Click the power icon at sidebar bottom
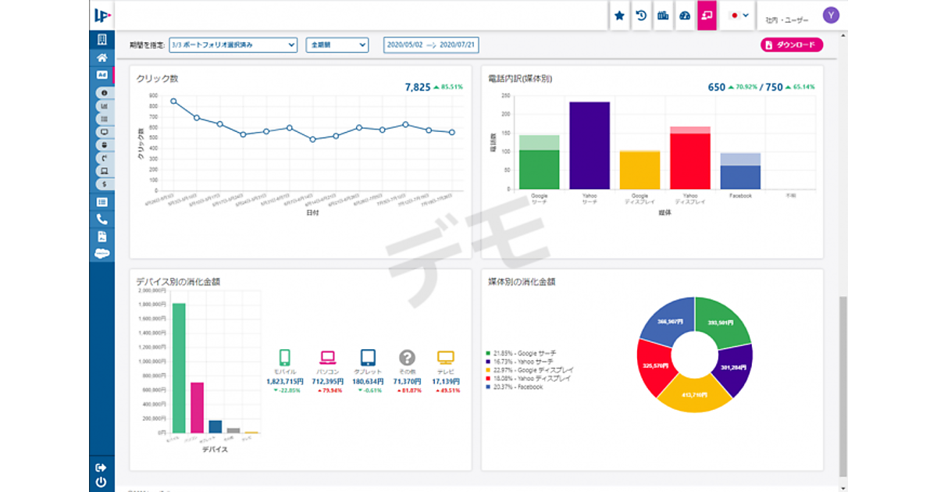 tap(101, 482)
